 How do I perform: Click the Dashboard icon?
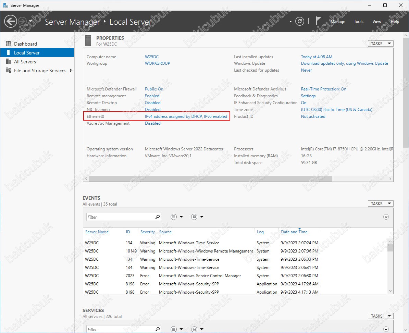click(8, 44)
